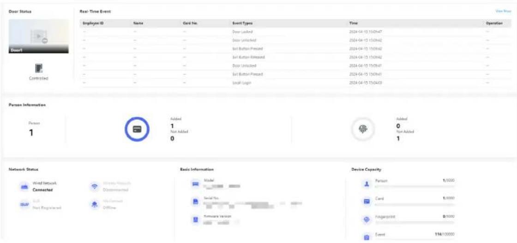Image resolution: width=517 pixels, height=243 pixels.
Task: Click the Basic Information heading
Action: point(197,170)
